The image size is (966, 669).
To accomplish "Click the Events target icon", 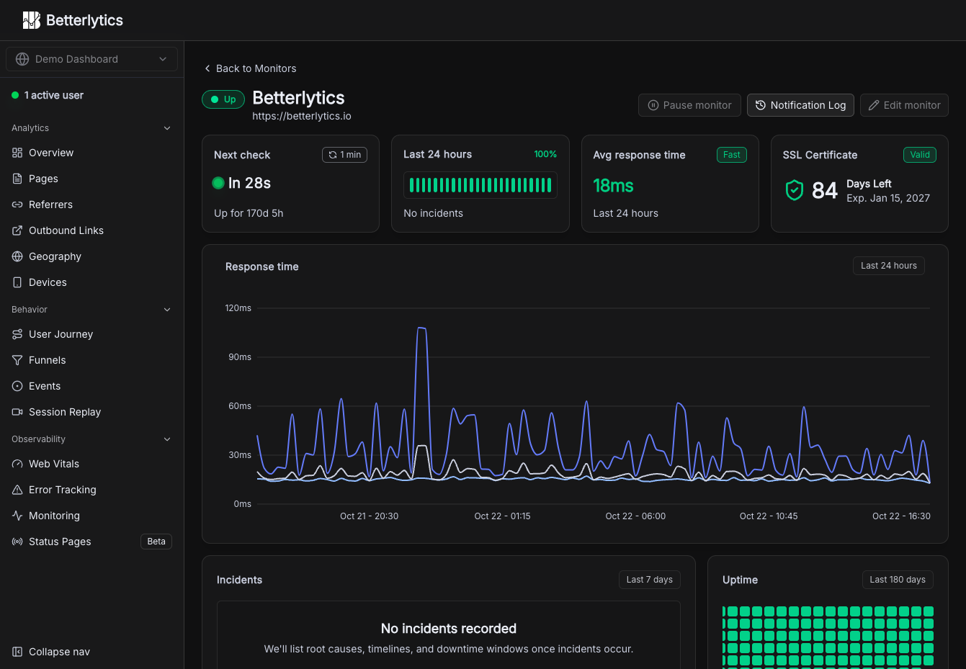I will coord(17,386).
